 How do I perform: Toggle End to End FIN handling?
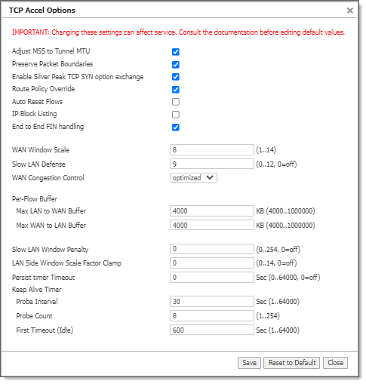point(176,127)
